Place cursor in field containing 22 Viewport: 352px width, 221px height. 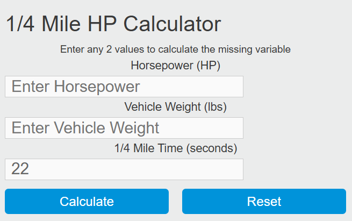[124, 169]
